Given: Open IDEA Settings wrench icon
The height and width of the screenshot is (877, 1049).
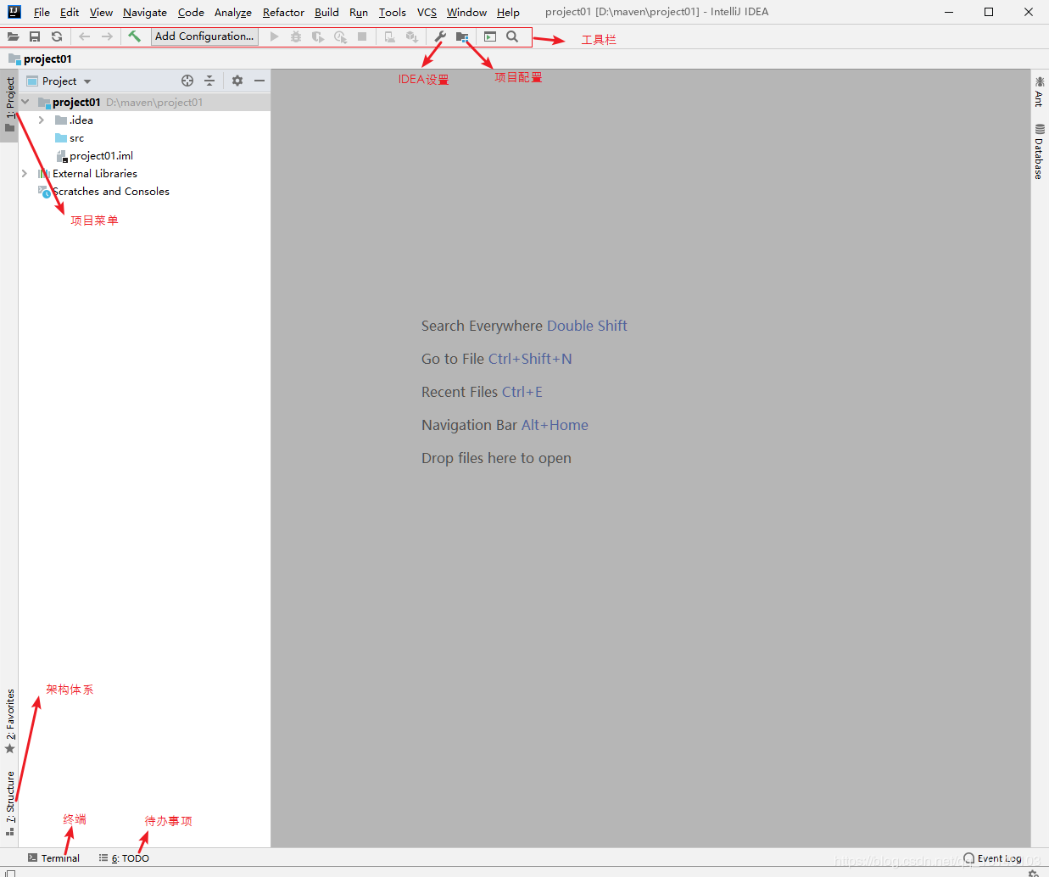Looking at the screenshot, I should pos(440,36).
